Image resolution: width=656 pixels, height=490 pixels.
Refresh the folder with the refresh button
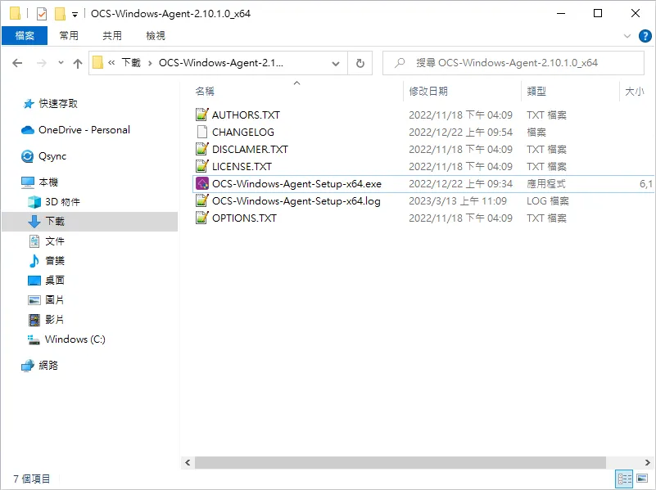[360, 63]
